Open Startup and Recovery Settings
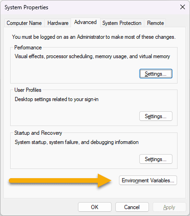The width and height of the screenshot is (190, 216). click(156, 159)
